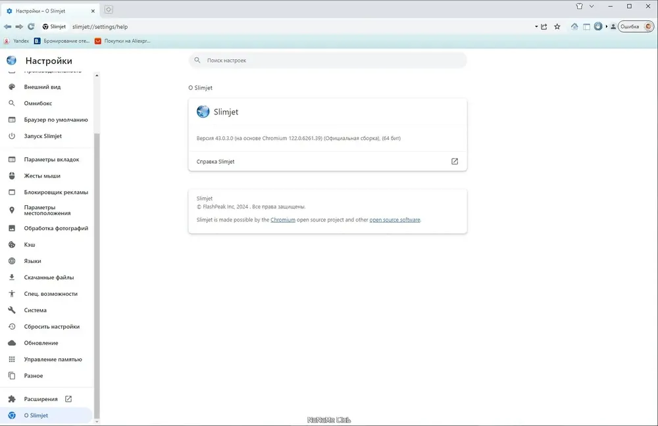This screenshot has height=426, width=658.
Task: Open the skin t-shirt icon in title bar
Action: click(580, 7)
